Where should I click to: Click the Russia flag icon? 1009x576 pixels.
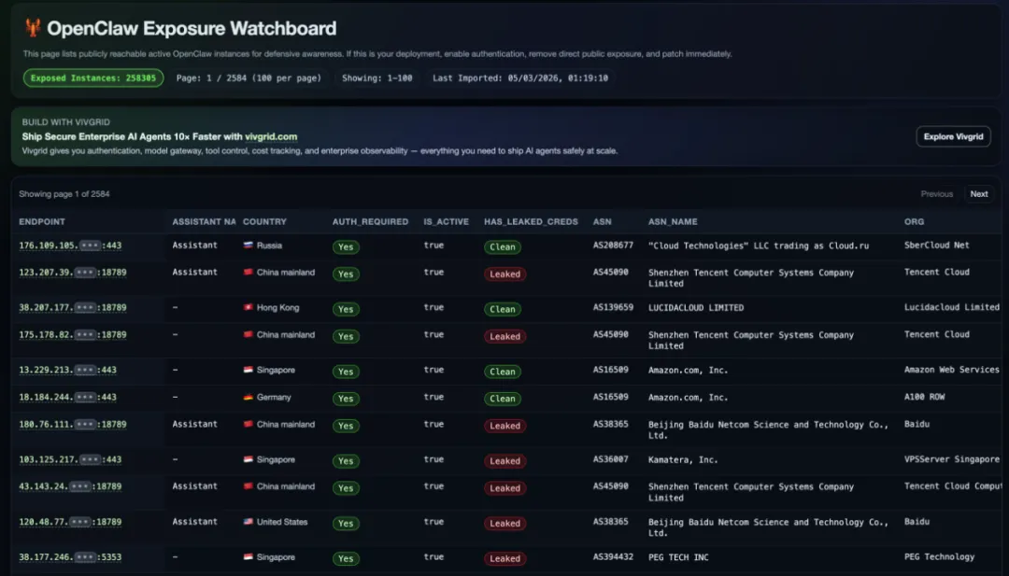coord(248,246)
